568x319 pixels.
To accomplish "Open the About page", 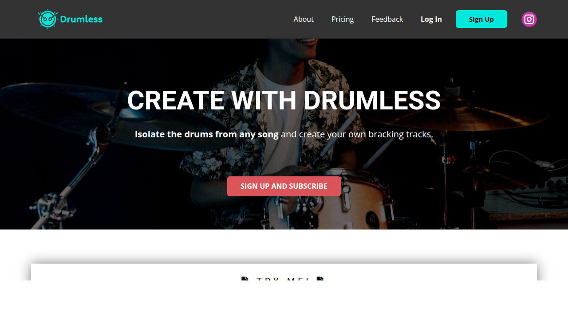I will pyautogui.click(x=304, y=19).
